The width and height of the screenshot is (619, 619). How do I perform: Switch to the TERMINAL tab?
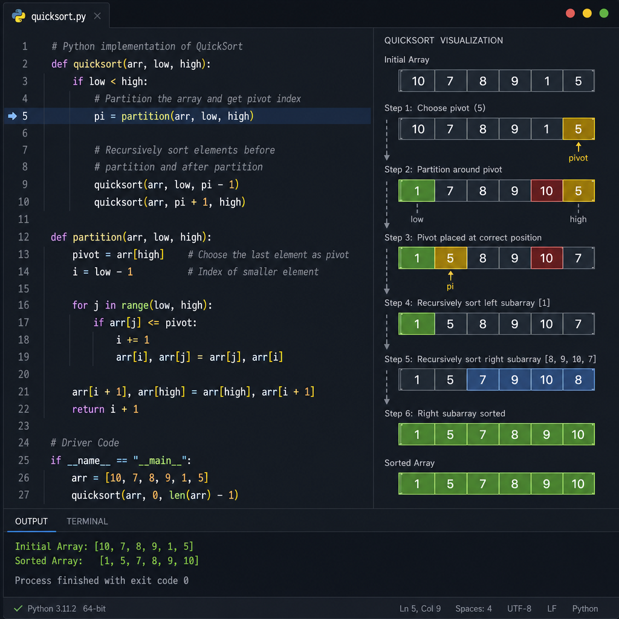tap(87, 522)
